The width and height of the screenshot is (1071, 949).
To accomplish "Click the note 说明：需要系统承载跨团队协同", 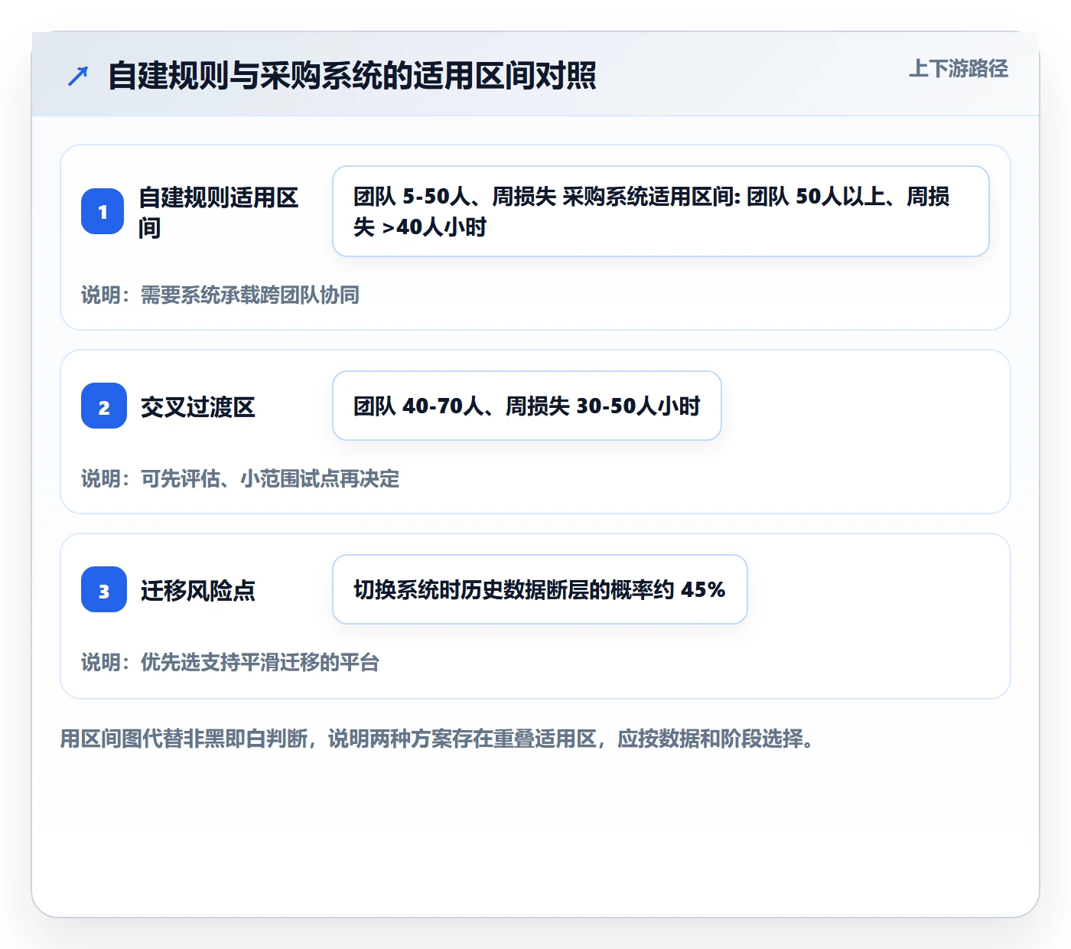I will [220, 295].
